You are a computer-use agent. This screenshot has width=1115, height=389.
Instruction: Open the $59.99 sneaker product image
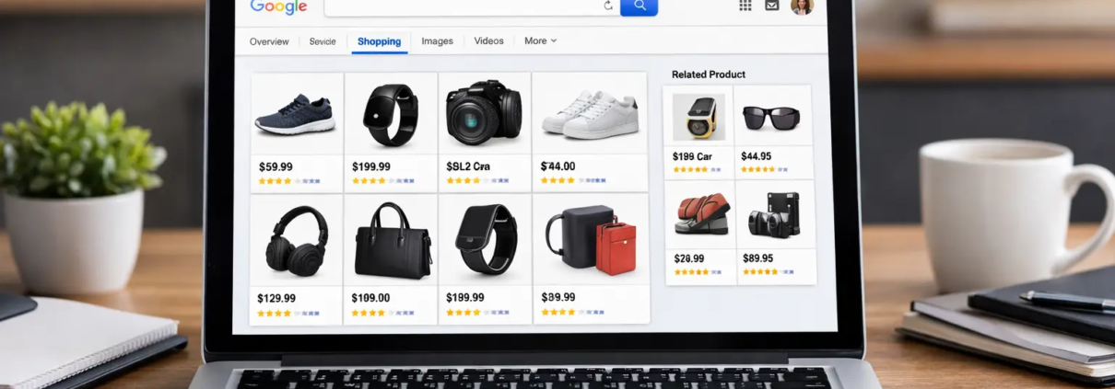[x=295, y=113]
